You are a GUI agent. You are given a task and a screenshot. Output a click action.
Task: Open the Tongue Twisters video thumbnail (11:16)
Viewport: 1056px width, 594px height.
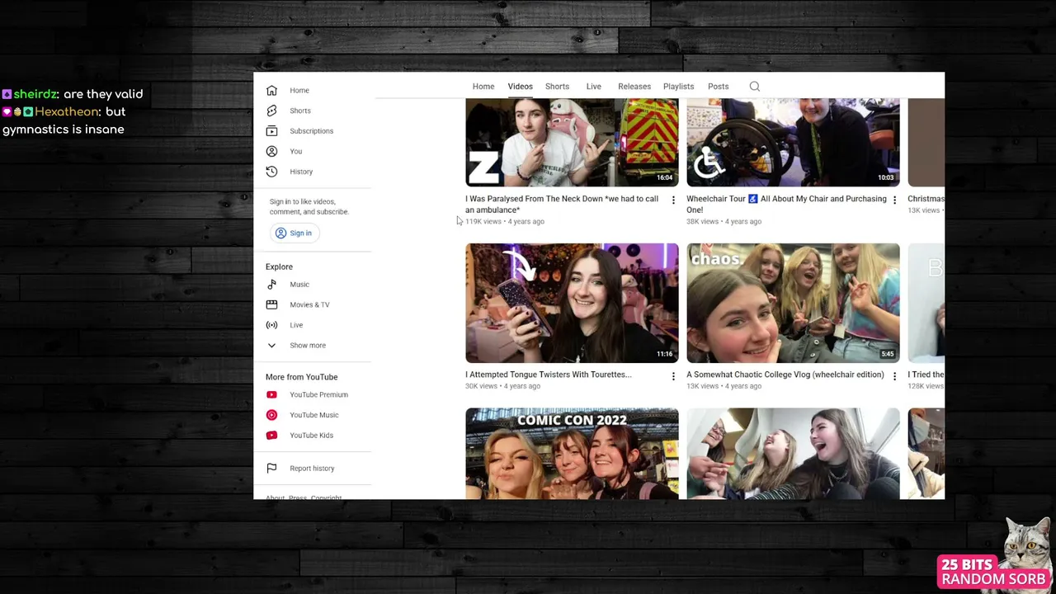[x=572, y=303]
